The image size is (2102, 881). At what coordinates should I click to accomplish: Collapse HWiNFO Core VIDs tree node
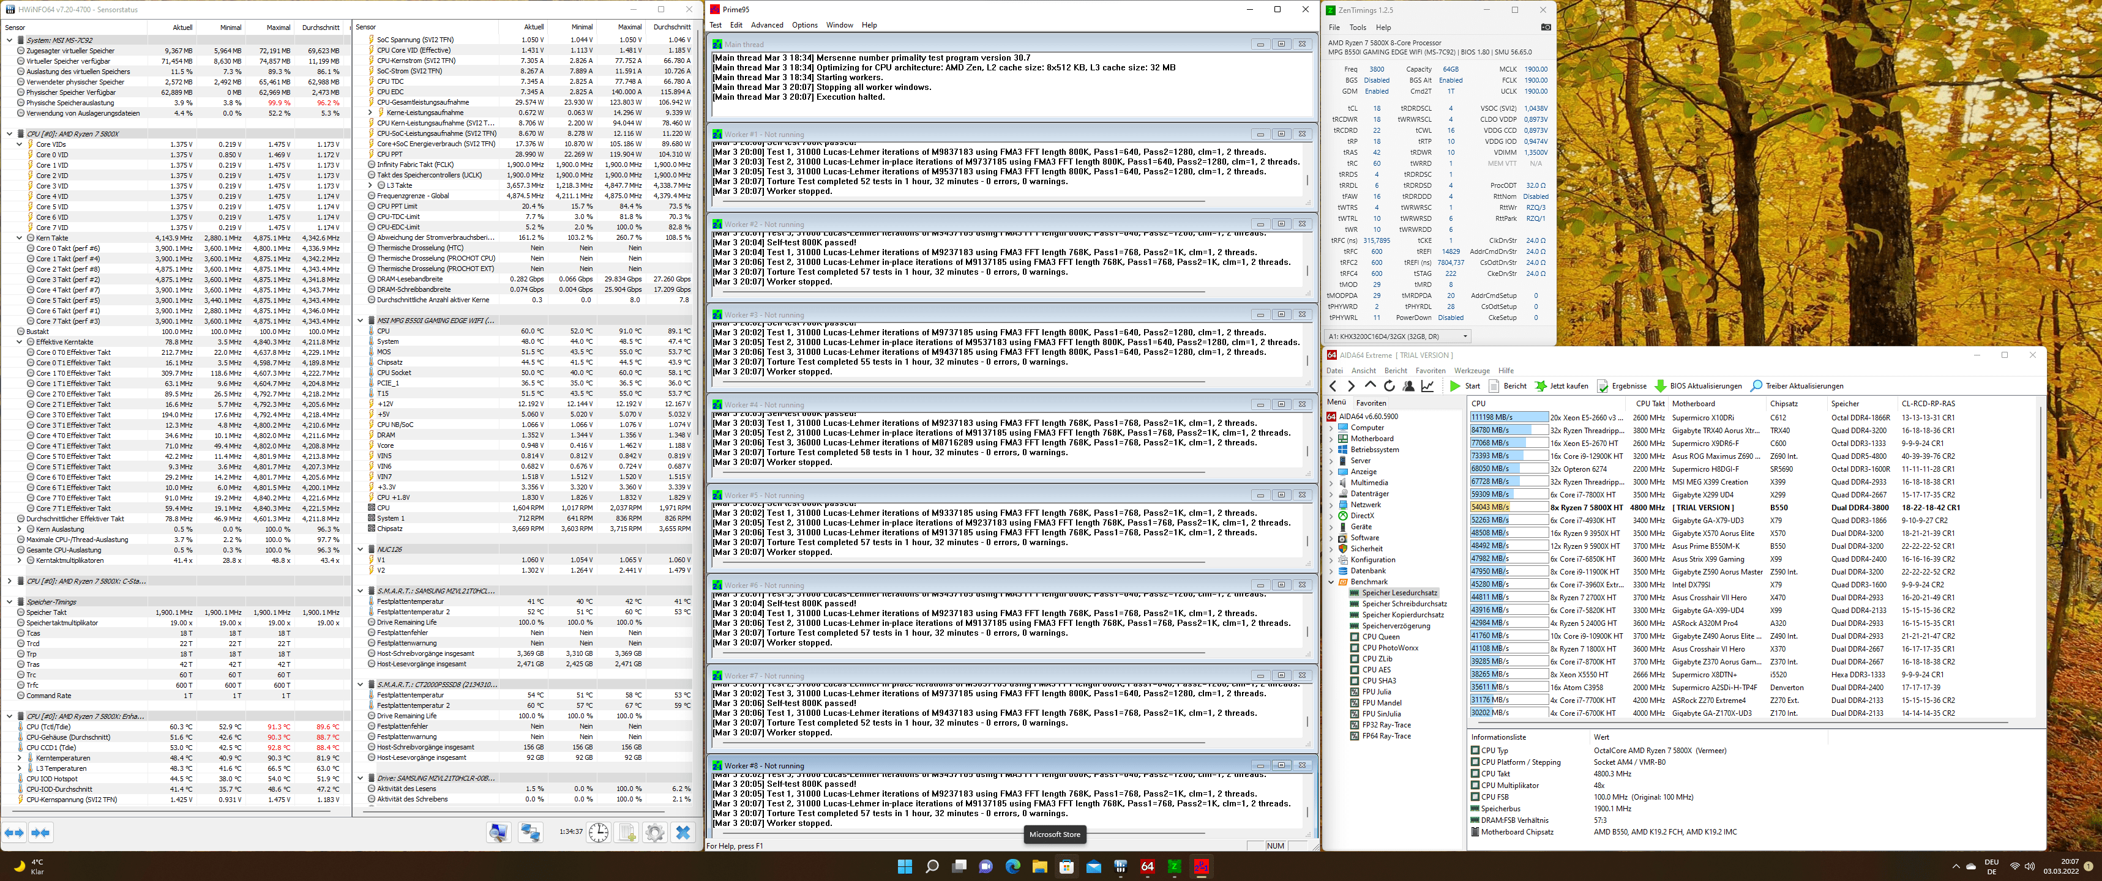pos(20,144)
